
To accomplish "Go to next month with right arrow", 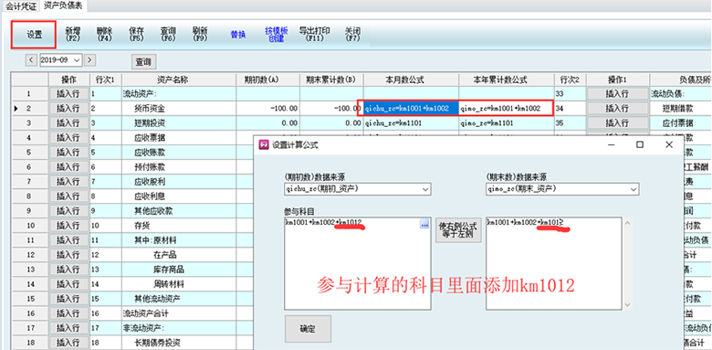I will 89,59.
